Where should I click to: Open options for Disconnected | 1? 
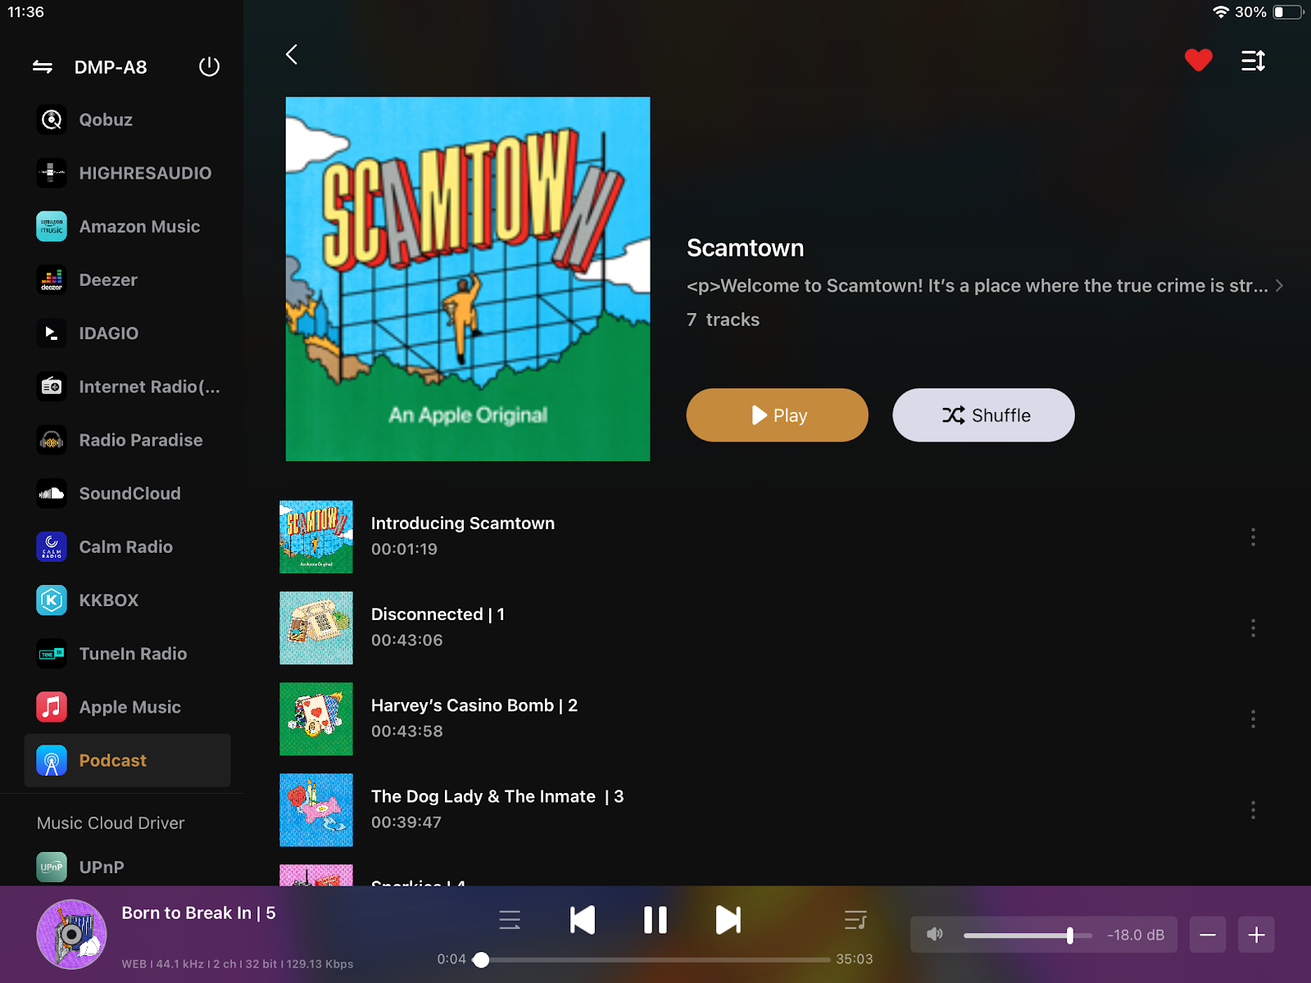(x=1253, y=628)
